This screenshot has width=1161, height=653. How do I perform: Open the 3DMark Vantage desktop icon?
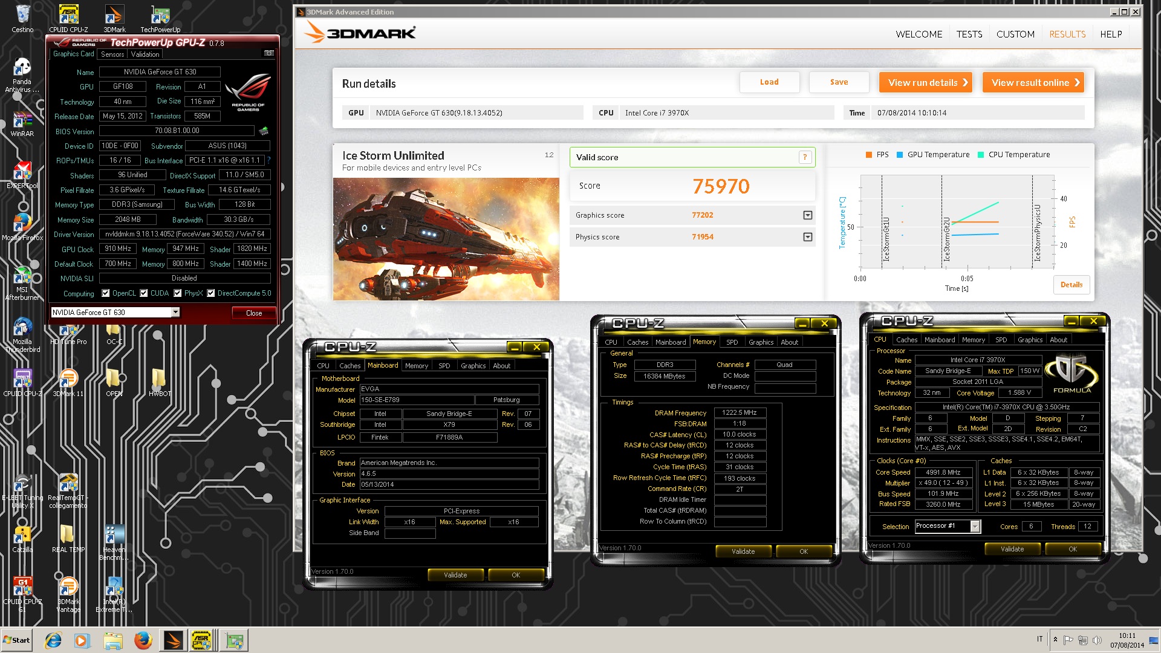point(68,594)
